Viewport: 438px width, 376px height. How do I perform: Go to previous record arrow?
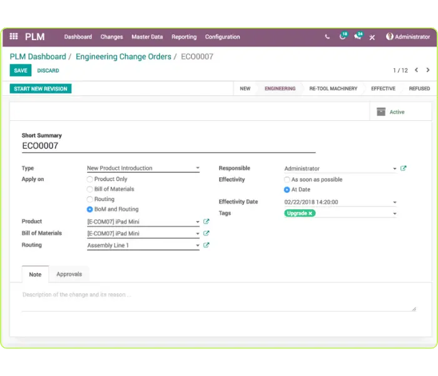[x=416, y=70]
